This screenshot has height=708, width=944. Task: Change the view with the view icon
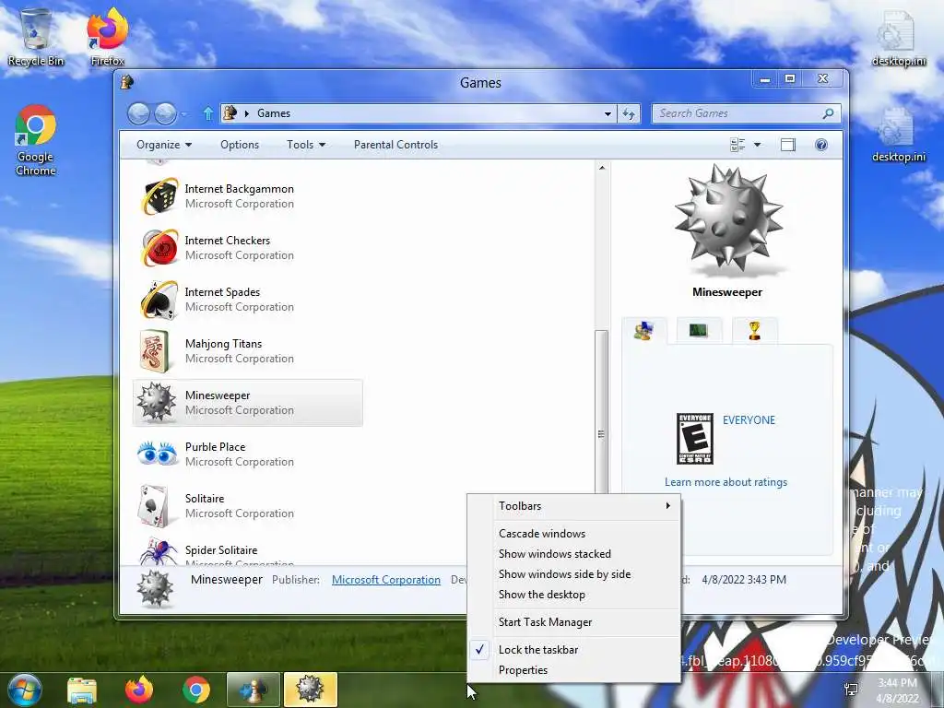pyautogui.click(x=737, y=145)
